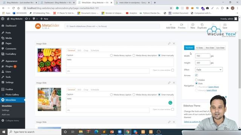
Task: Click the WordPress logo in the admin bar
Action: tap(3, 19)
